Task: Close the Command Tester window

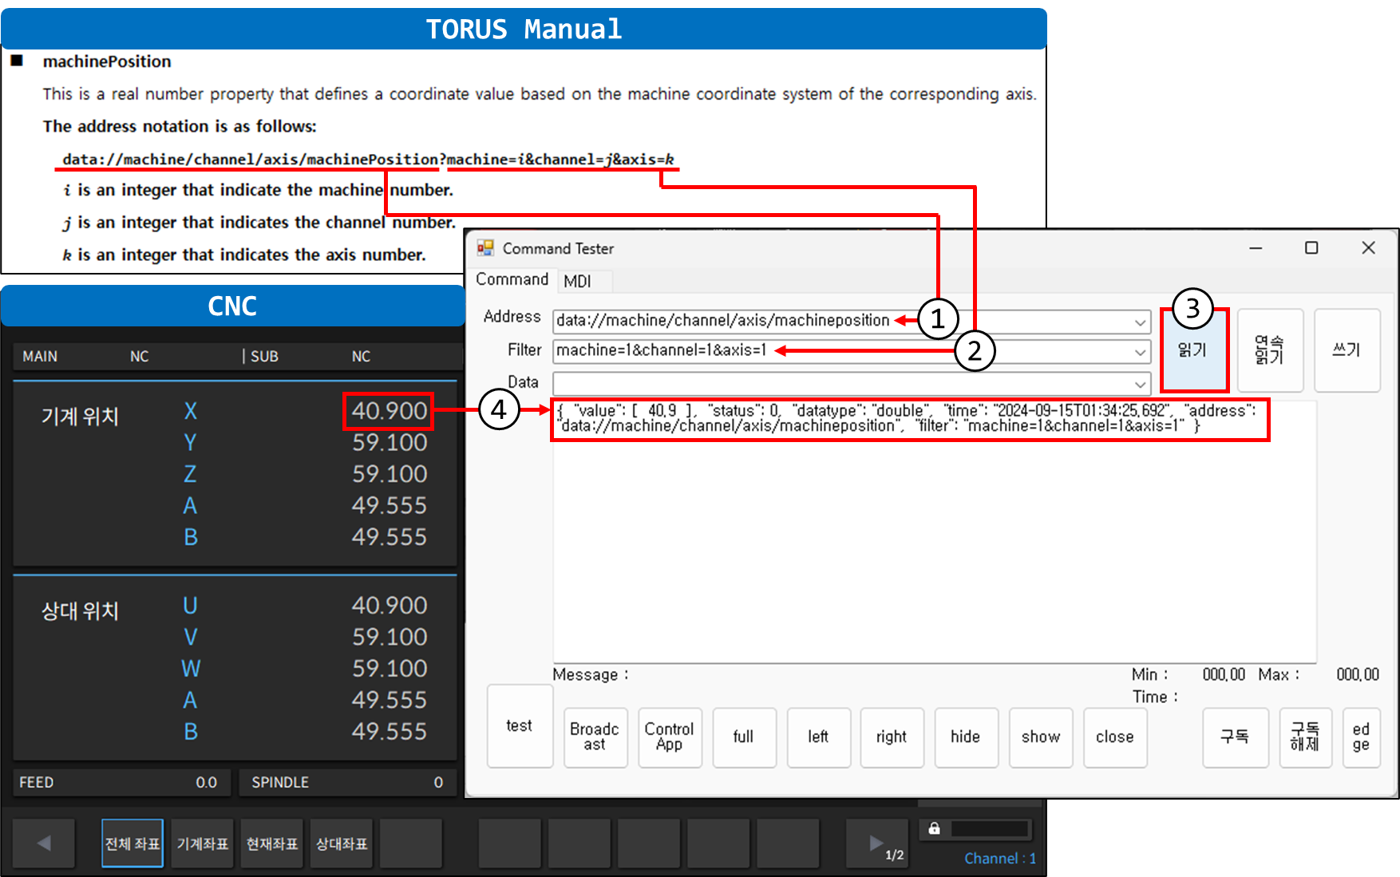Action: click(x=1368, y=248)
